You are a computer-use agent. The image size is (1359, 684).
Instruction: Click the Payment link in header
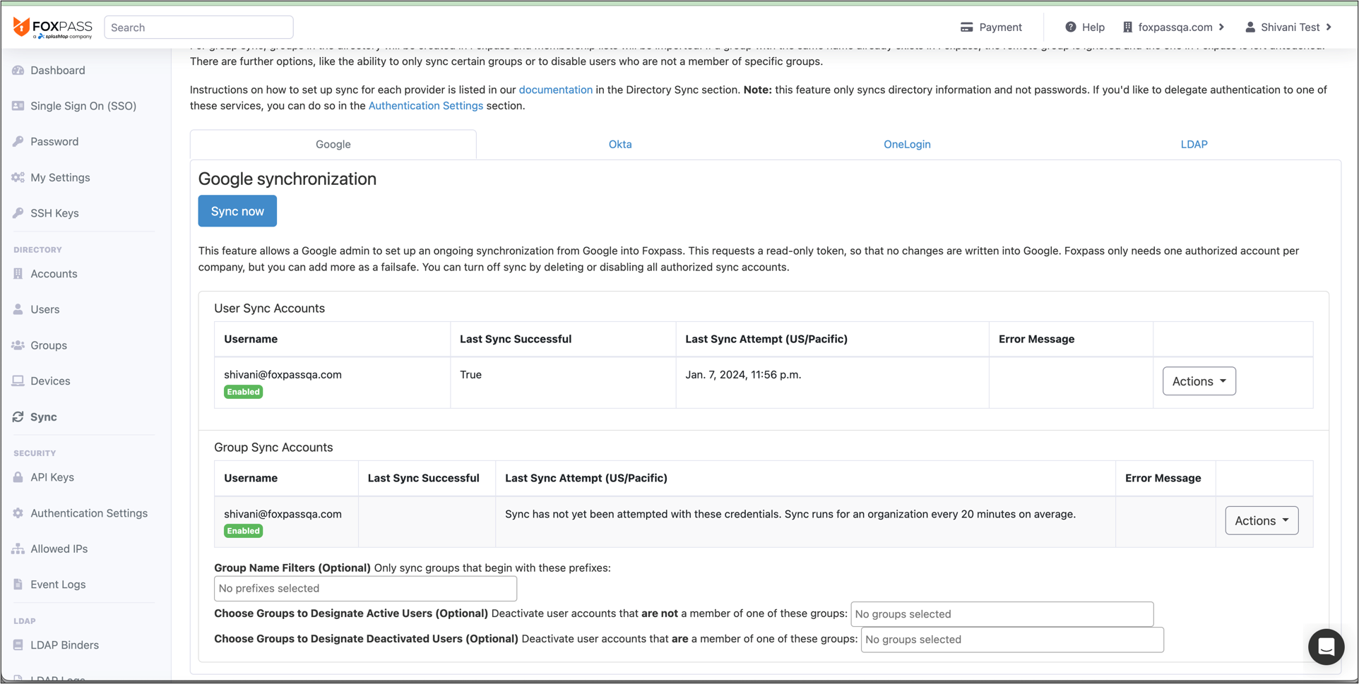pyautogui.click(x=991, y=28)
